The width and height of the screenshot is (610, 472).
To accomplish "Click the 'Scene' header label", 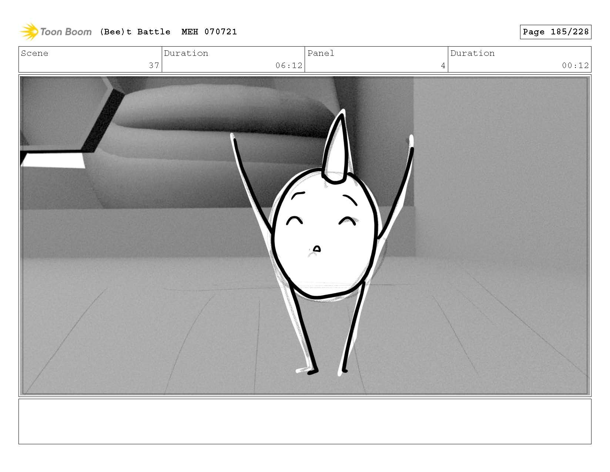I will tap(34, 53).
